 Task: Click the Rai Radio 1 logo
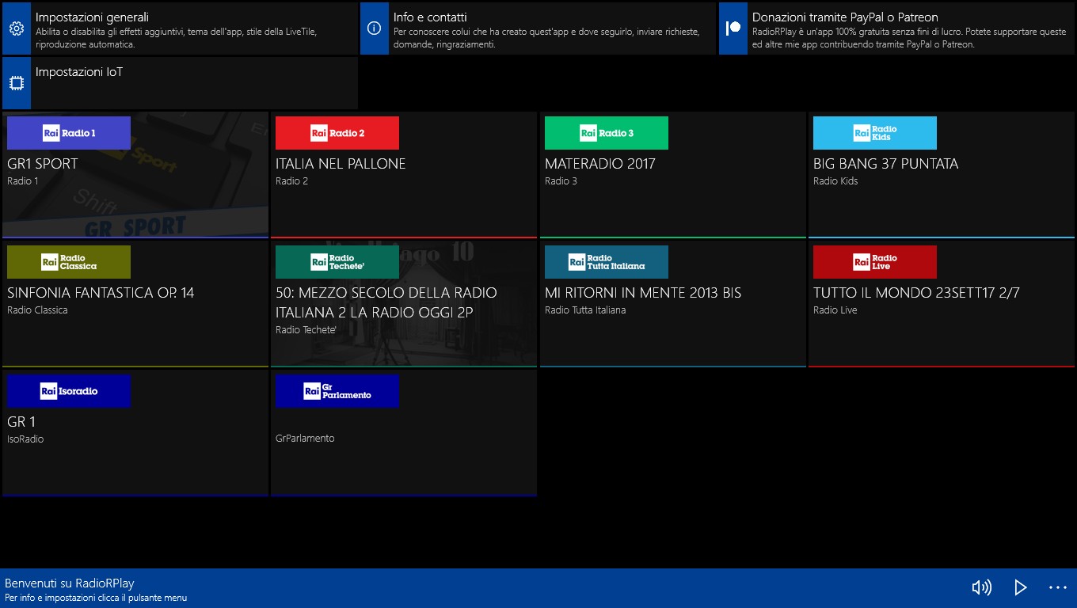(69, 133)
